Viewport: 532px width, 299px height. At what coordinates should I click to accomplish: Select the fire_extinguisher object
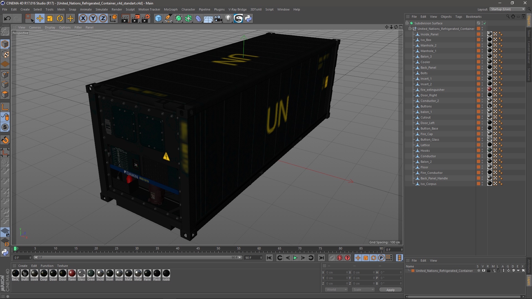pyautogui.click(x=432, y=90)
